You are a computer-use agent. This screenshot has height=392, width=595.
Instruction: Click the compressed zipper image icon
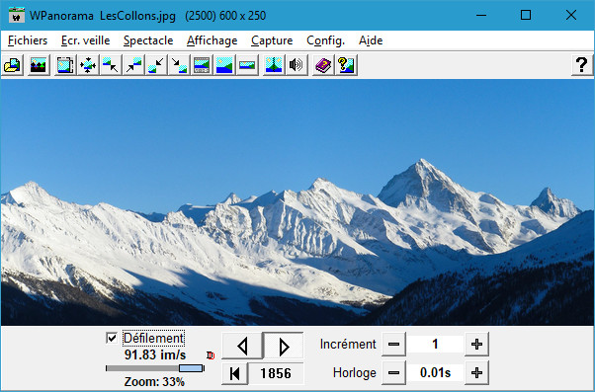pyautogui.click(x=274, y=65)
